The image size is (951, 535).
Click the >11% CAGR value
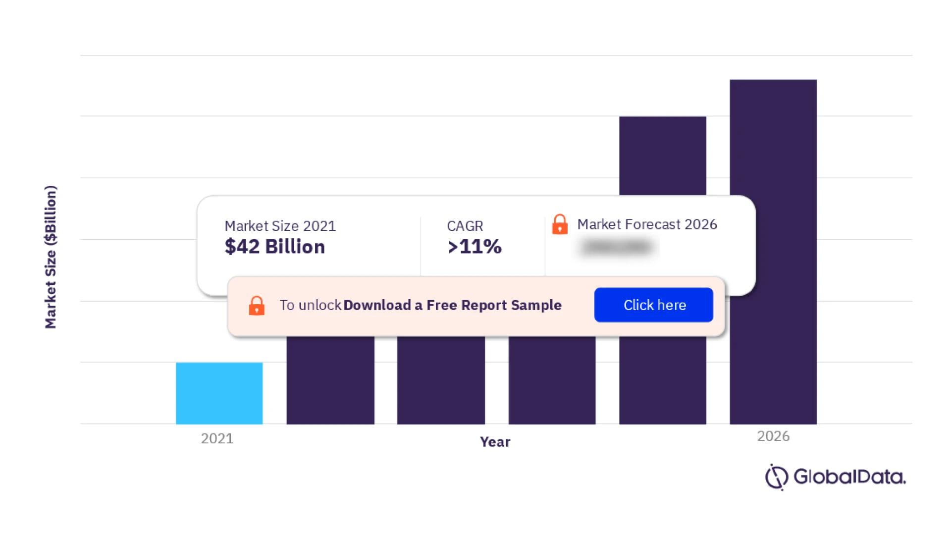coord(475,247)
